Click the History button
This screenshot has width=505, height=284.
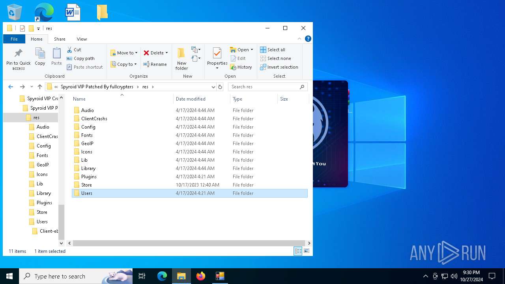click(241, 67)
